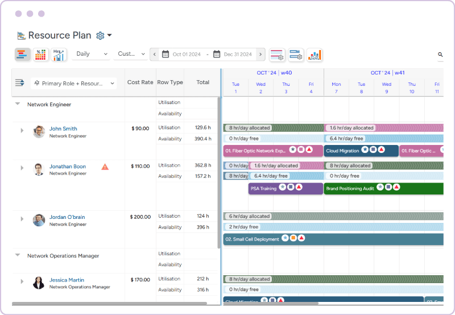Open Jordan O'brain resource link
Image resolution: width=455 pixels, height=315 pixels.
pos(67,217)
